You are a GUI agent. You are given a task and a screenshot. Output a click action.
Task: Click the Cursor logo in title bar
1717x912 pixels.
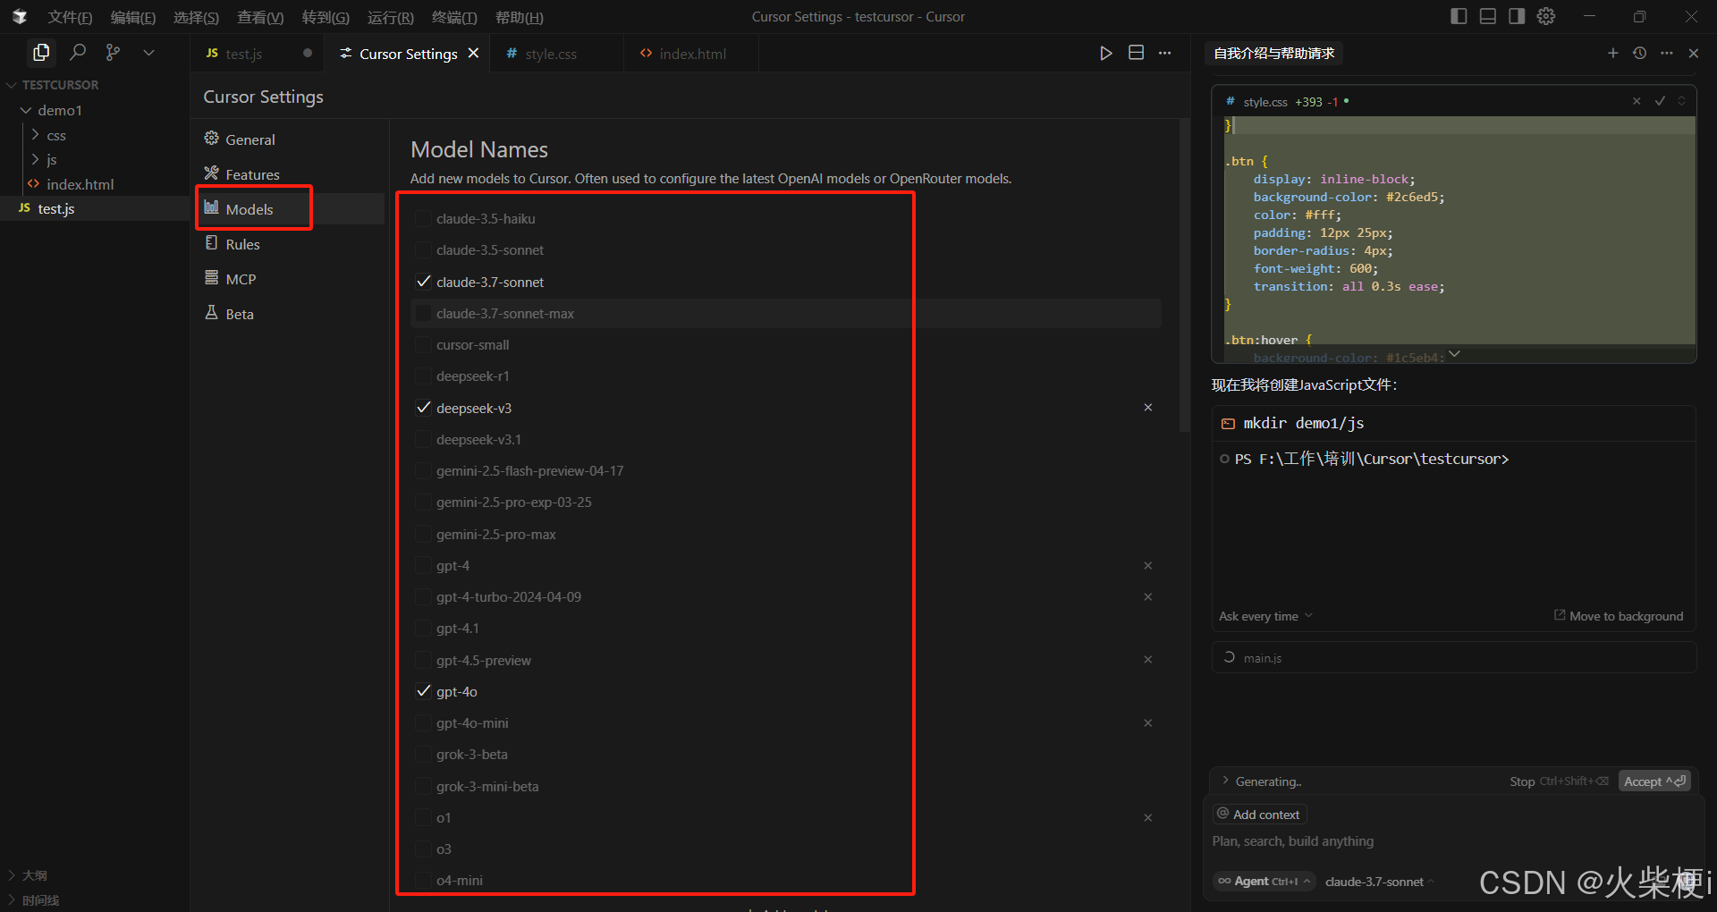click(x=19, y=16)
